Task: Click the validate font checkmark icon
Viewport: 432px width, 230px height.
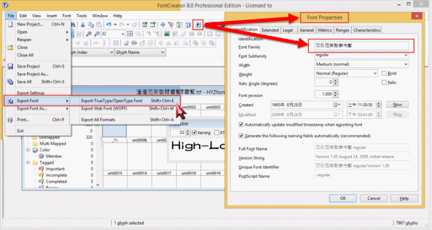Action: (x=179, y=25)
